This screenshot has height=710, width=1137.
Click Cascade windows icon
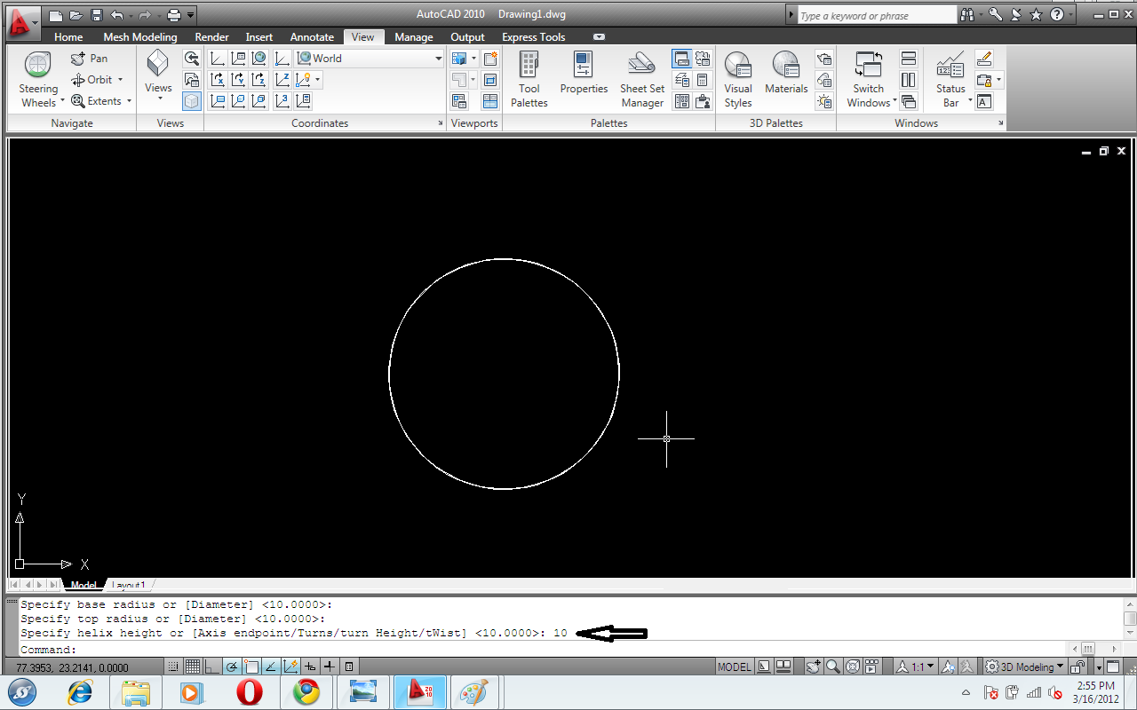pyautogui.click(x=908, y=101)
